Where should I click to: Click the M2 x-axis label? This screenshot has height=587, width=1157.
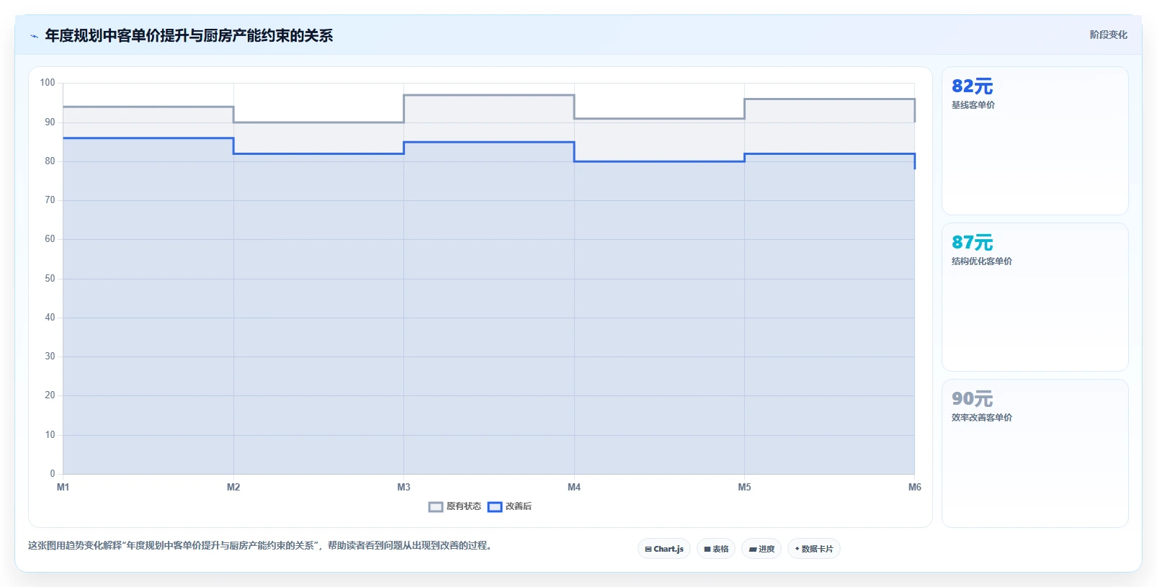point(233,488)
